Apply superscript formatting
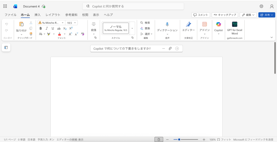Screen dimensions: 277x142 (71, 28)
